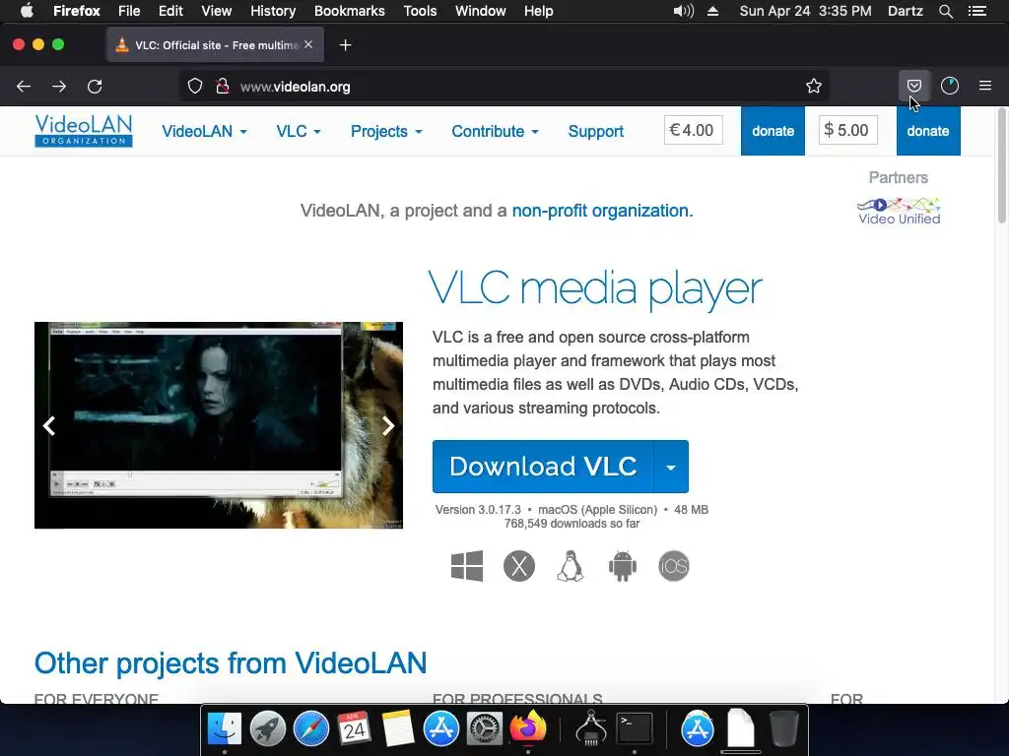Image resolution: width=1009 pixels, height=756 pixels.
Task: Bookmark this page with the star icon
Action: (x=813, y=87)
